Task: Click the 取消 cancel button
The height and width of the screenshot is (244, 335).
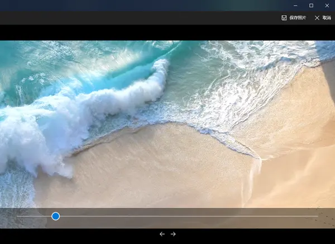Action: [x=323, y=18]
